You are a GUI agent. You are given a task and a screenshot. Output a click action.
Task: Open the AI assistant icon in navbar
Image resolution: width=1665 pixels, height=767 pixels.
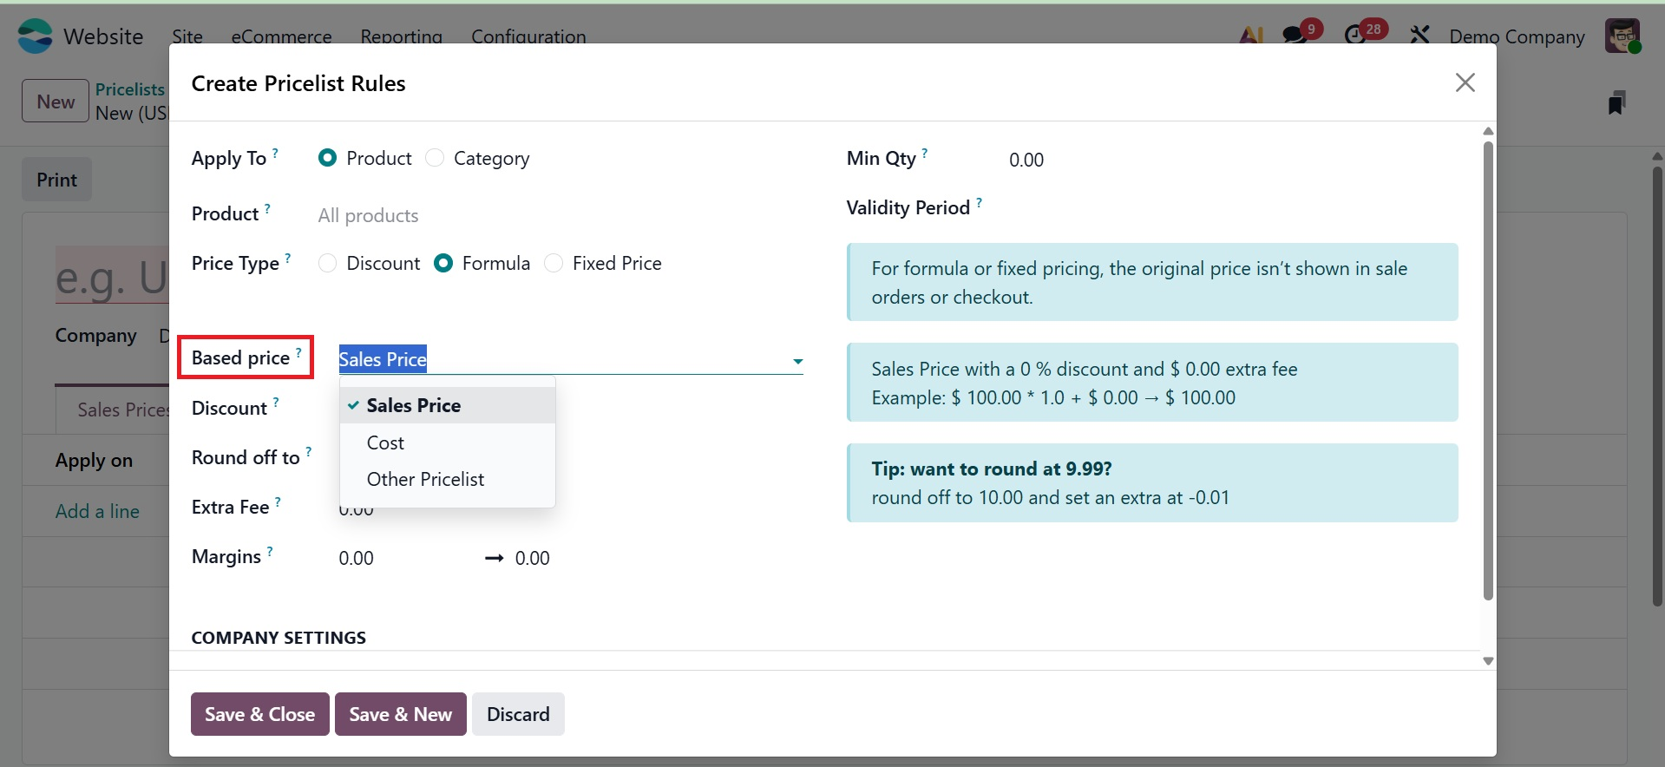click(1251, 36)
